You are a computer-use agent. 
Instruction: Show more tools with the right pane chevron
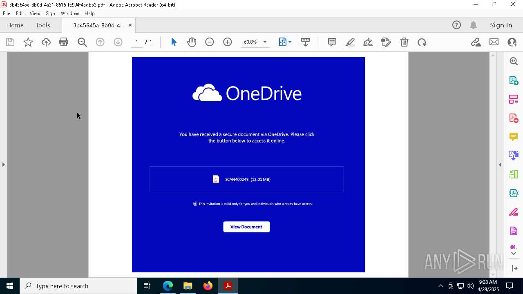click(x=514, y=254)
